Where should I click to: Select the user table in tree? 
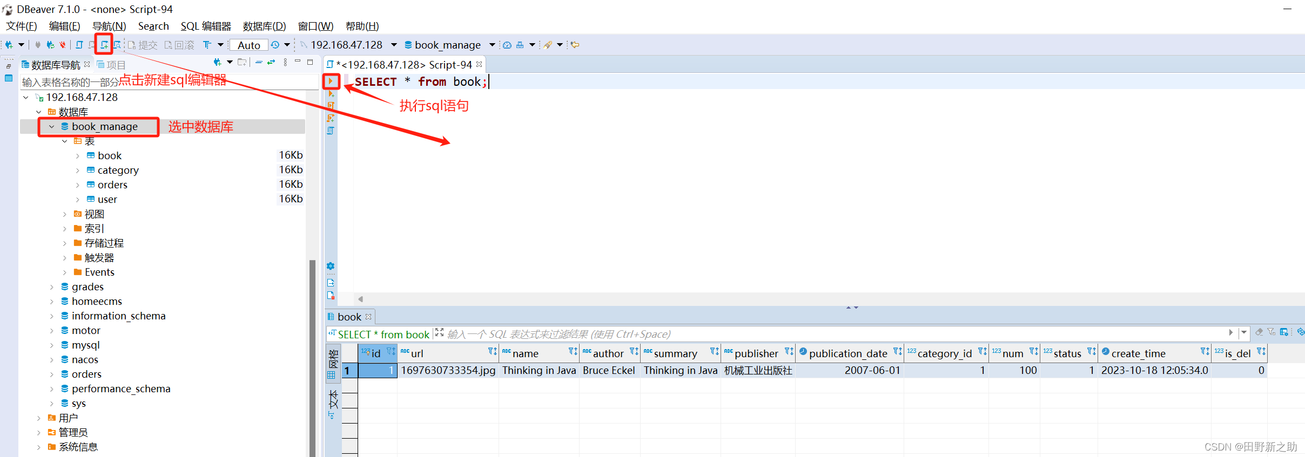coord(107,199)
